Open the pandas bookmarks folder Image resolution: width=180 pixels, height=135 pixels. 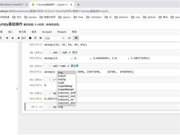tap(30, 17)
